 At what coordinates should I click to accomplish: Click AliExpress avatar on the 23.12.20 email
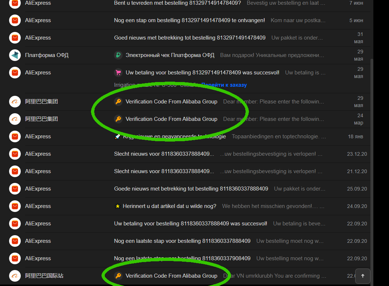click(15, 154)
